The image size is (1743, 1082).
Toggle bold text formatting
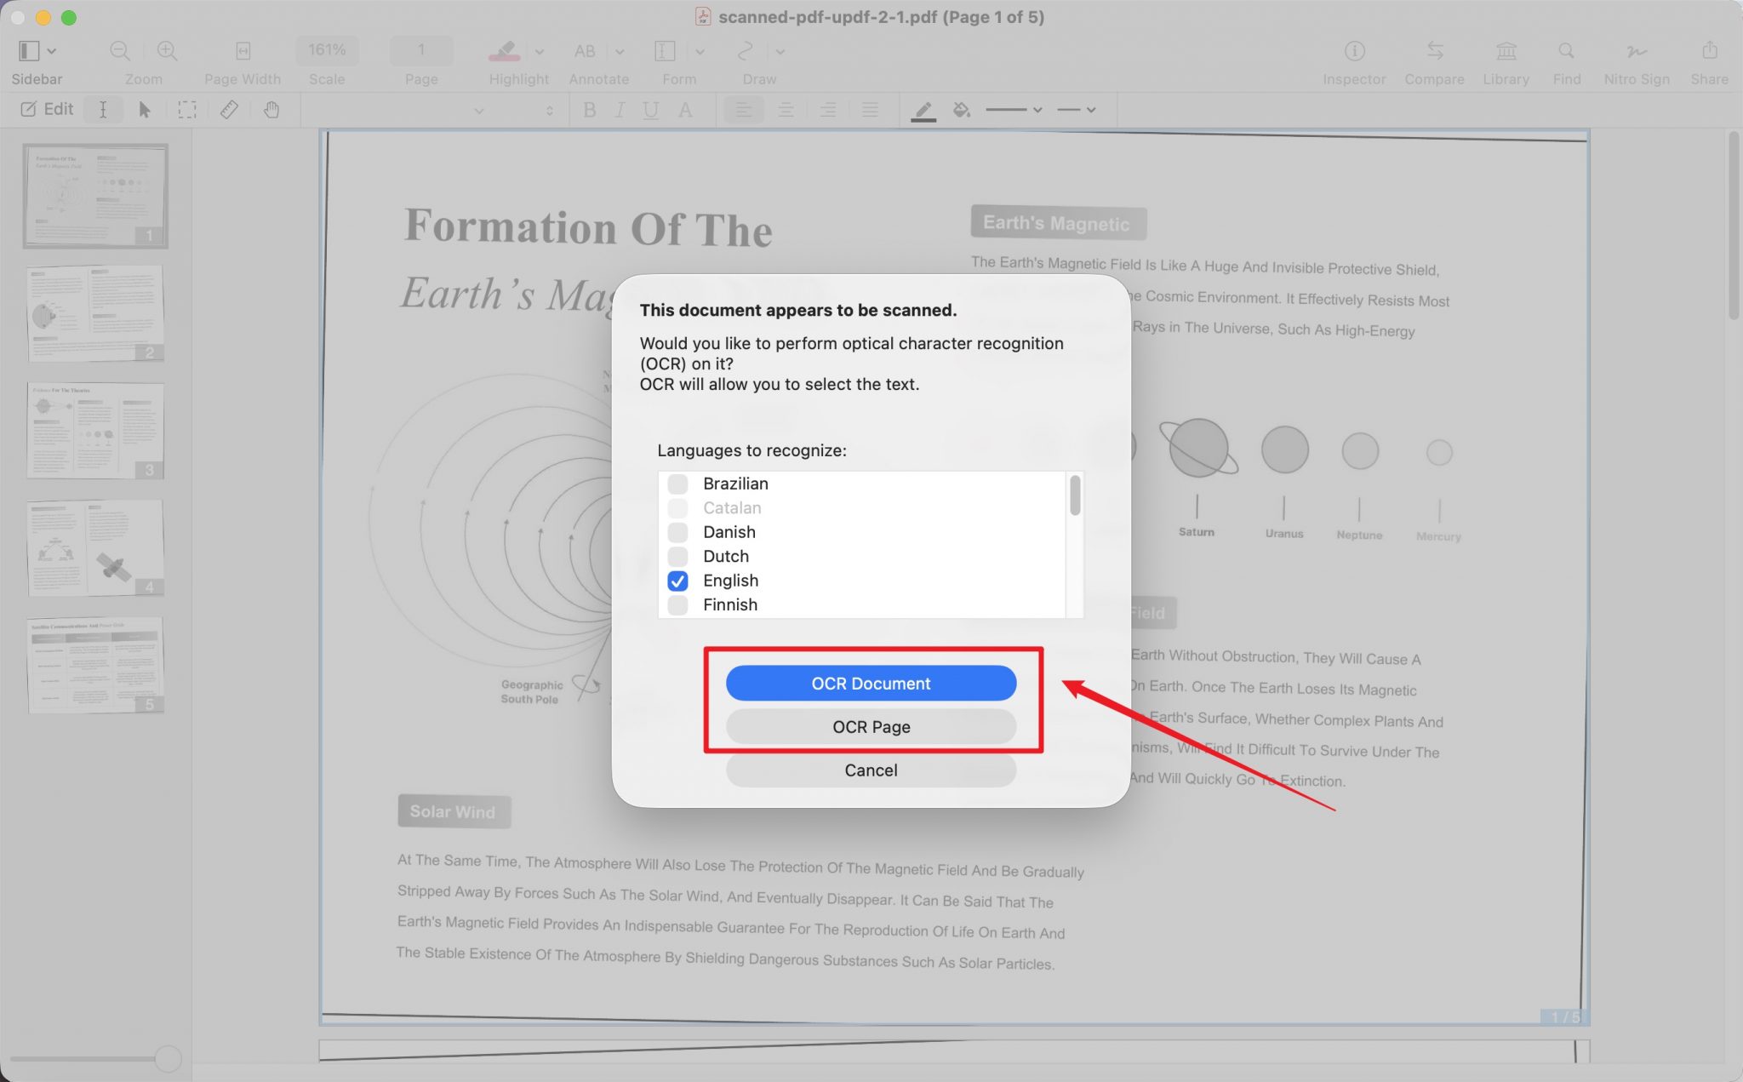[x=589, y=110]
